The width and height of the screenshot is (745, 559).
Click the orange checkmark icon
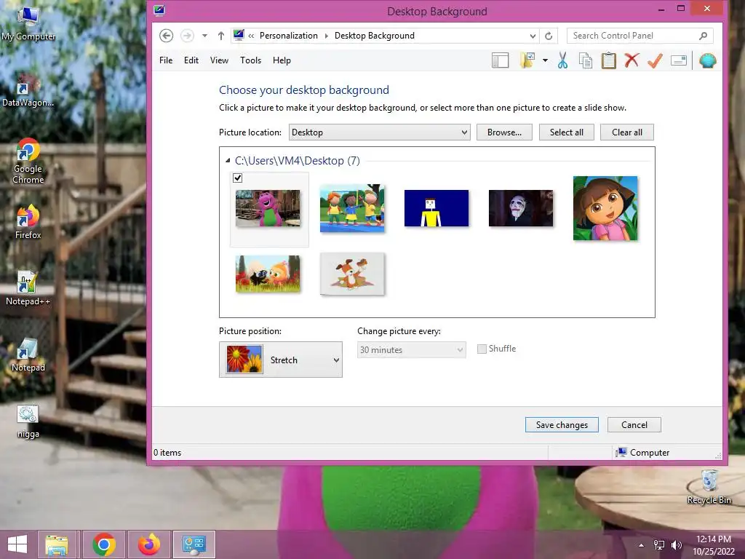[656, 60]
